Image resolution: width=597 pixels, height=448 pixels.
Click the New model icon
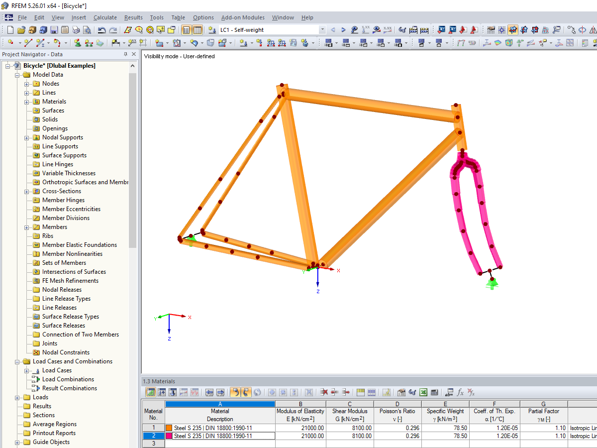coord(10,30)
